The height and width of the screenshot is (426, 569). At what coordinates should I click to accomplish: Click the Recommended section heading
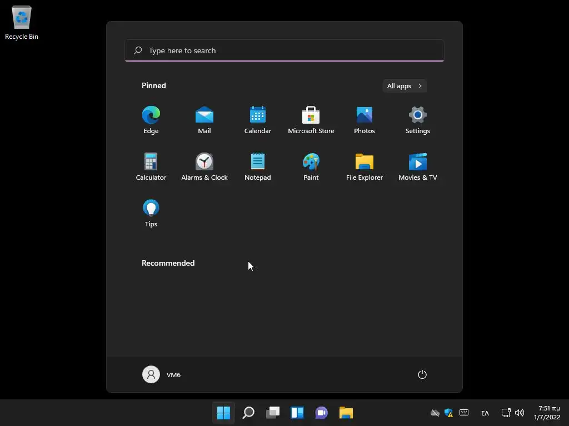pyautogui.click(x=168, y=263)
